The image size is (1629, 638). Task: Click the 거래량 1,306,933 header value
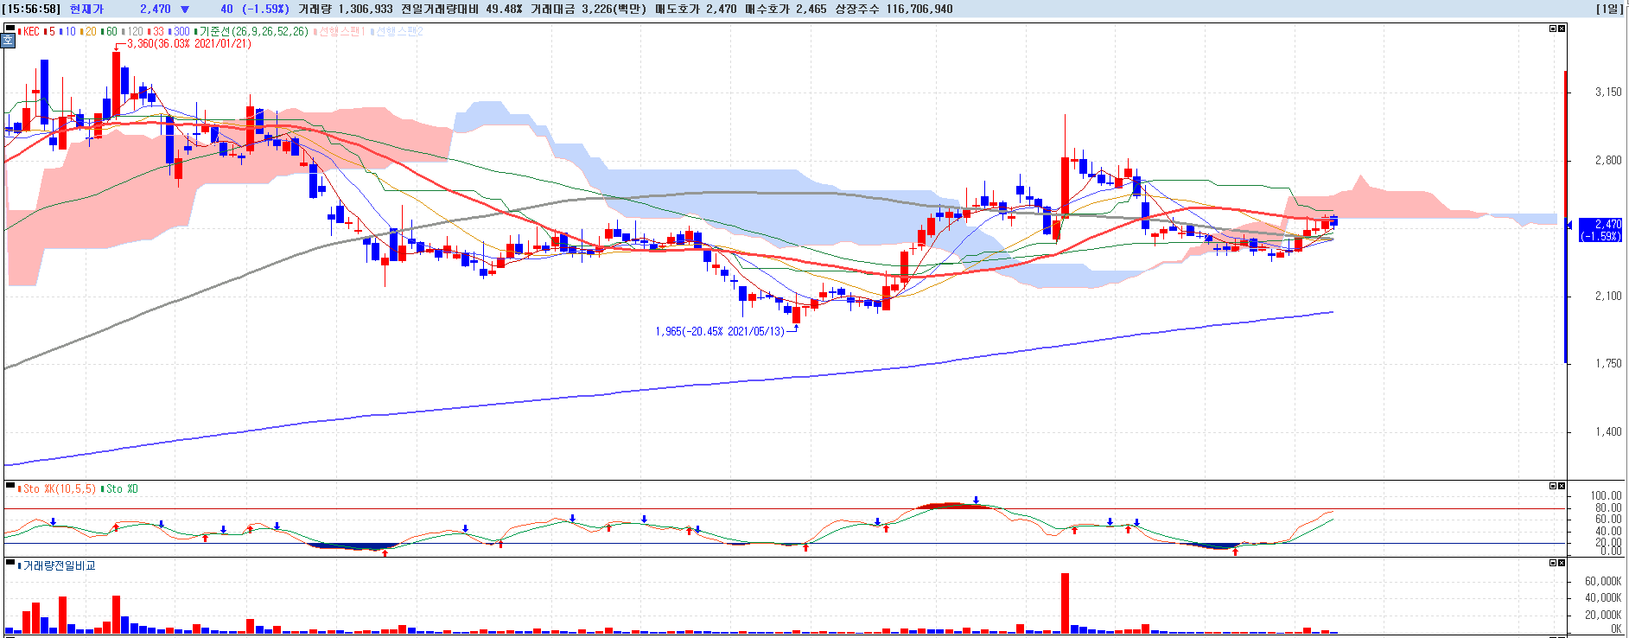345,9
